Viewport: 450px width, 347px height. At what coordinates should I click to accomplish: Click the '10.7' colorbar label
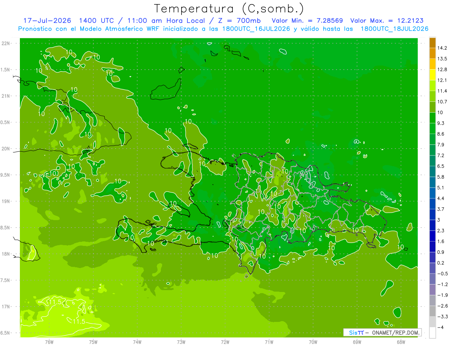click(x=442, y=102)
